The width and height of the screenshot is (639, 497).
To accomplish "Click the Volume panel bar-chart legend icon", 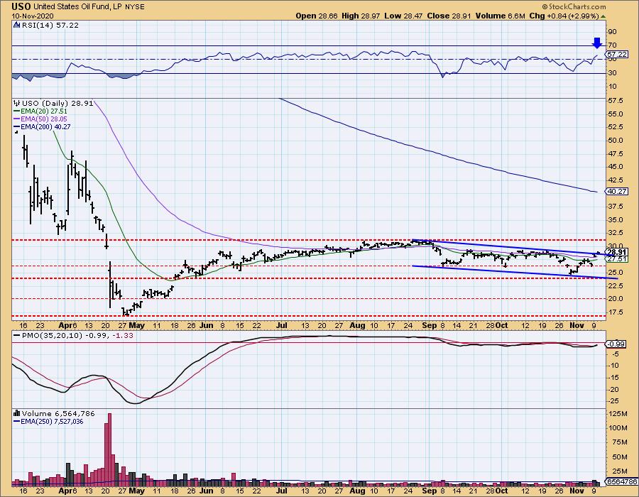I will point(17,413).
